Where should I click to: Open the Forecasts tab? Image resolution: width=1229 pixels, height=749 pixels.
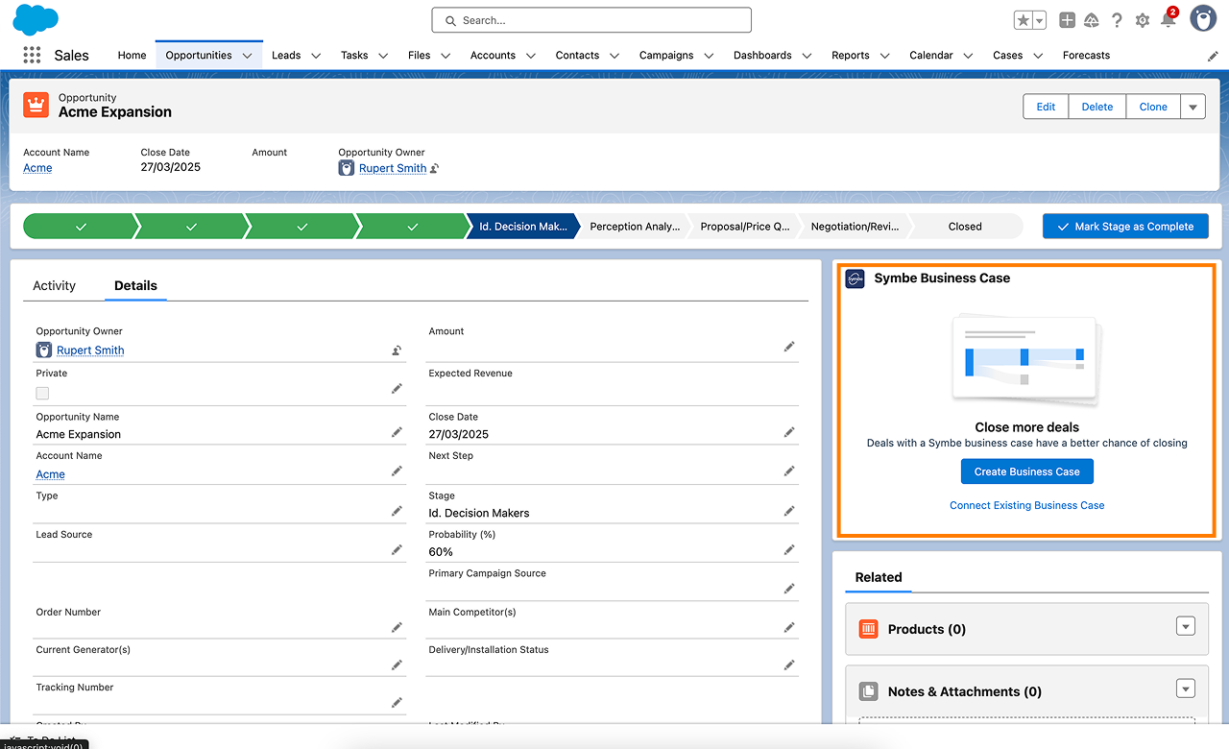click(1086, 56)
